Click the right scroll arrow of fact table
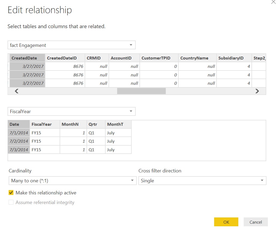The width and height of the screenshot is (277, 233). pyautogui.click(x=257, y=91)
